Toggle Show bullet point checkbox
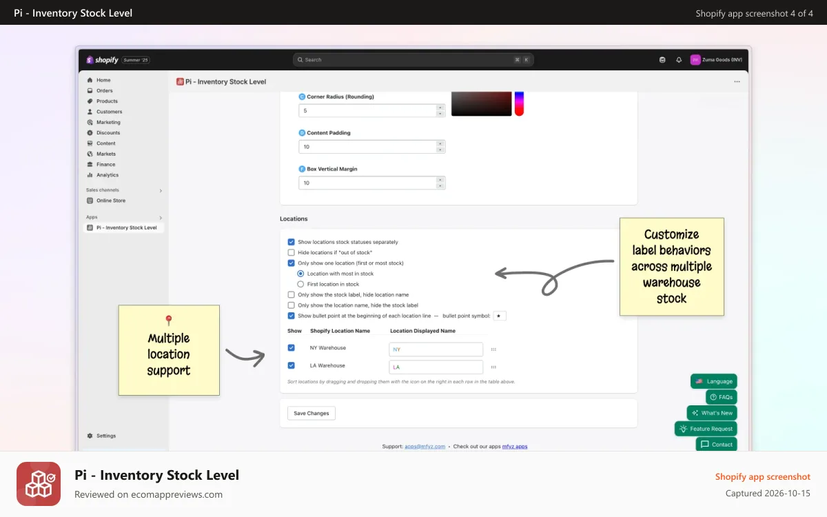 (x=291, y=316)
